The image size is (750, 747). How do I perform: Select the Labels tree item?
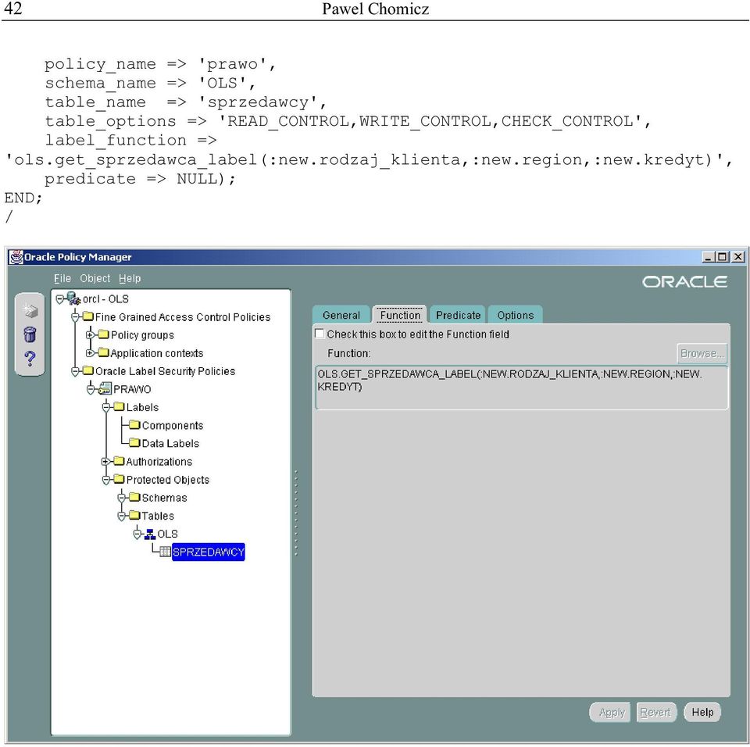[142, 407]
